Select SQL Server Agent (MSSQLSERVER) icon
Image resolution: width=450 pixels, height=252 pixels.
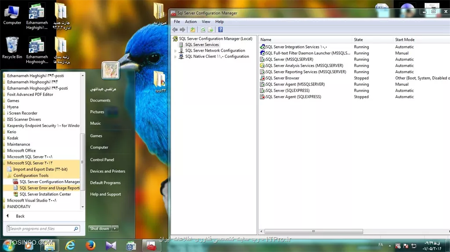pos(262,84)
